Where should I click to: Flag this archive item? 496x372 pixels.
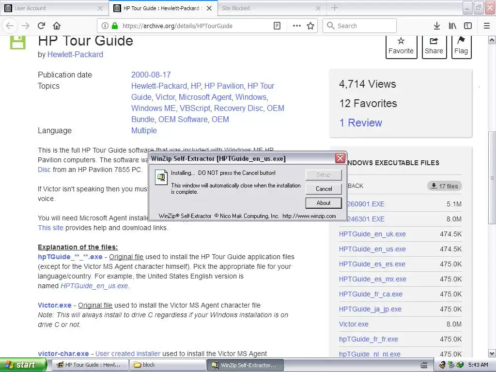click(461, 46)
